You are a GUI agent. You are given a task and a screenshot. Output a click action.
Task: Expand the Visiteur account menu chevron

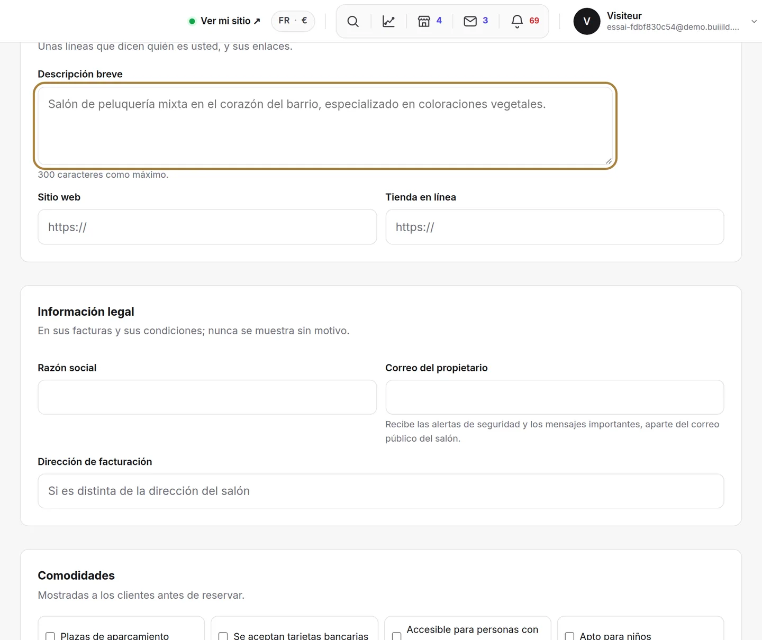[754, 21]
